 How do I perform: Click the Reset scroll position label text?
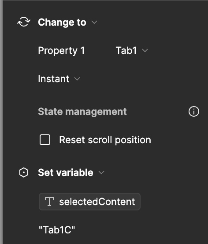[105, 140]
